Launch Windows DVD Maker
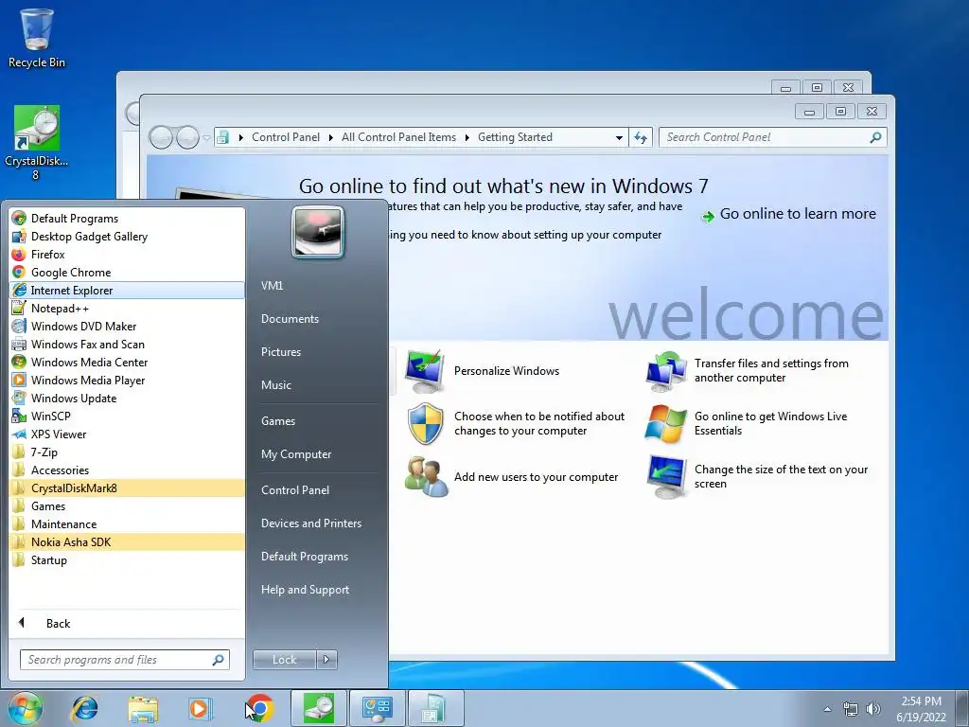969x727 pixels. click(x=127, y=326)
